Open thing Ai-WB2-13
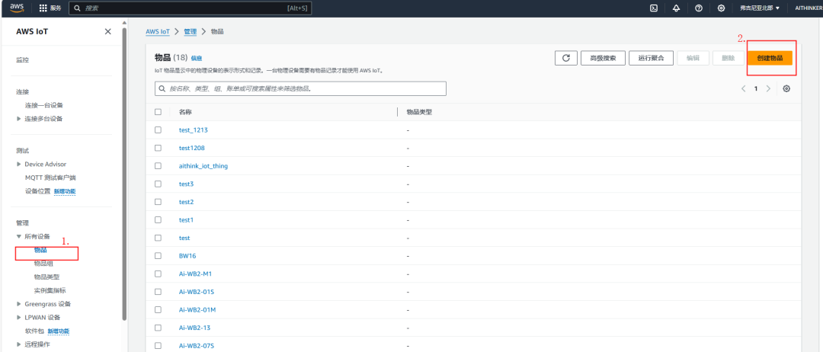 195,328
